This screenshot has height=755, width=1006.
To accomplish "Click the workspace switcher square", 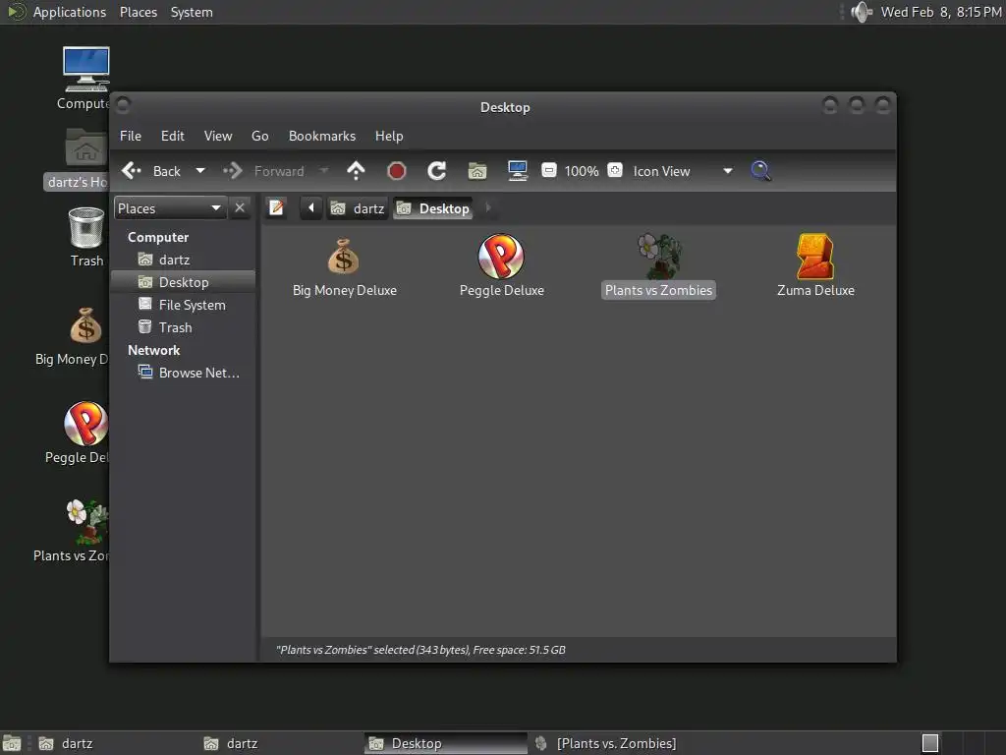I will pos(929,743).
